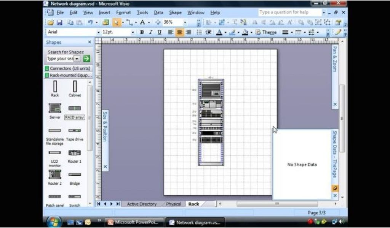
Task: Open the Search for Shapes dropdown arrow
Action: pos(77,59)
